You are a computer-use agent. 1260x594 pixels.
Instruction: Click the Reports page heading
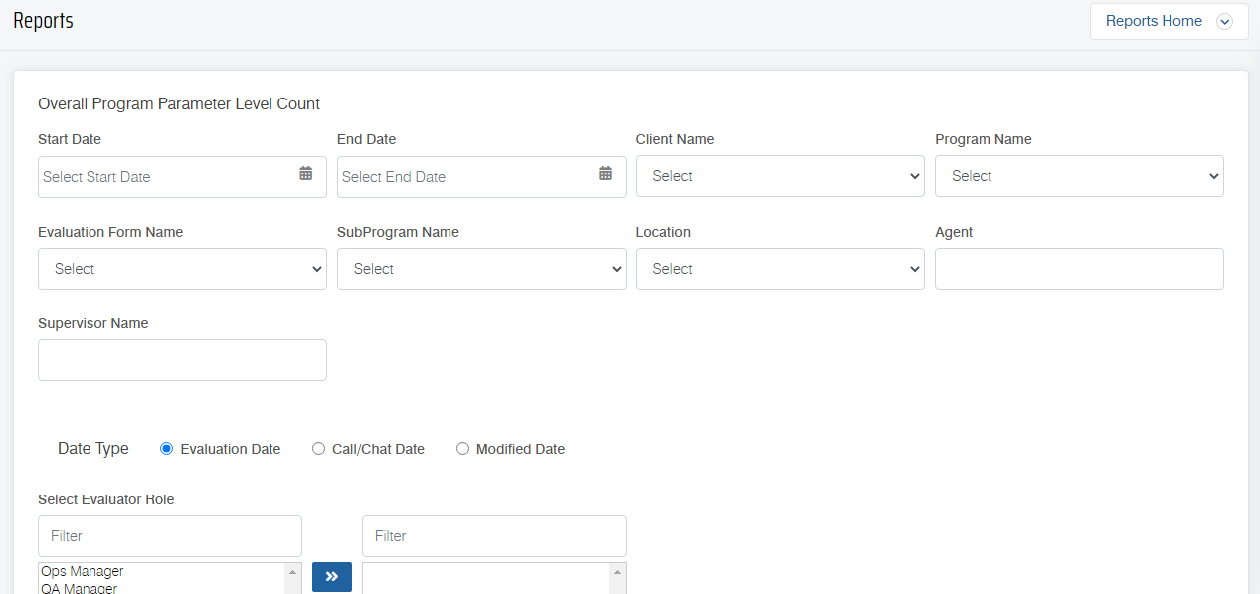click(x=43, y=21)
